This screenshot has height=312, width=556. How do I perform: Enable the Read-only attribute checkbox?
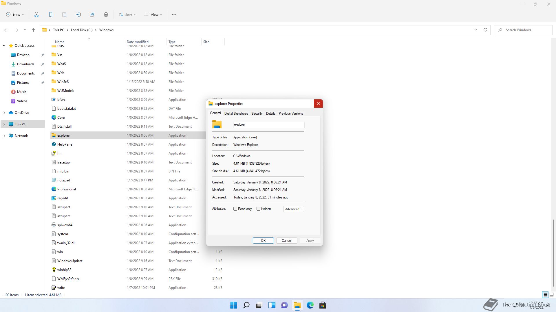(x=235, y=209)
